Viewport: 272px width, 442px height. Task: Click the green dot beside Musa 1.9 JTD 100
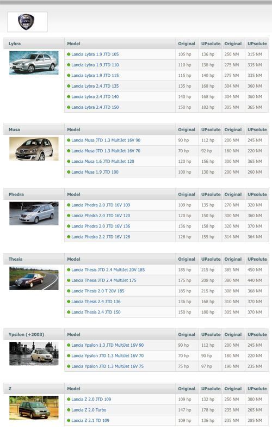point(69,172)
